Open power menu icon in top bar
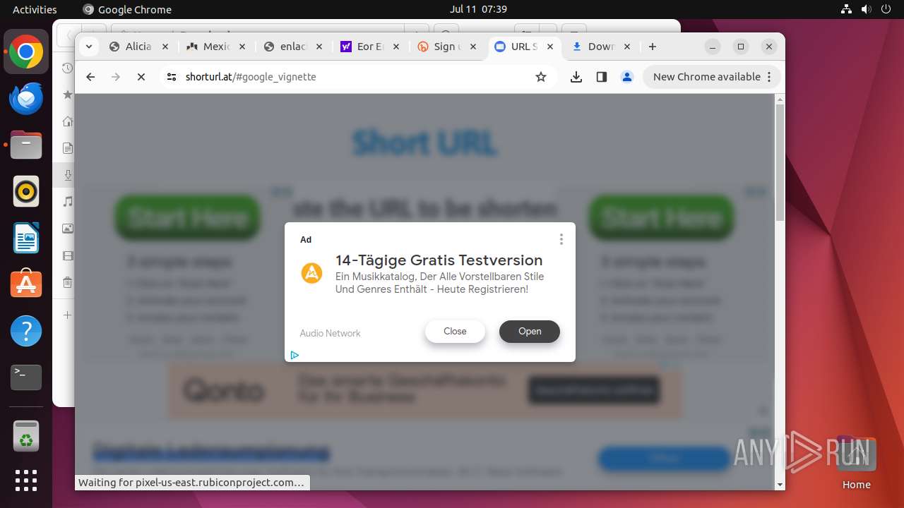This screenshot has height=508, width=904. pos(886,9)
